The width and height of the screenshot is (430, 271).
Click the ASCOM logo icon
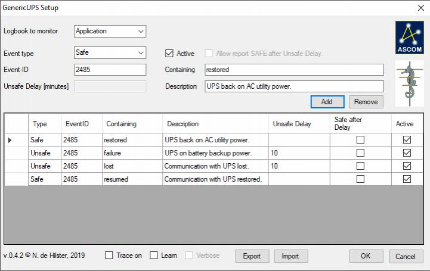pyautogui.click(x=409, y=38)
